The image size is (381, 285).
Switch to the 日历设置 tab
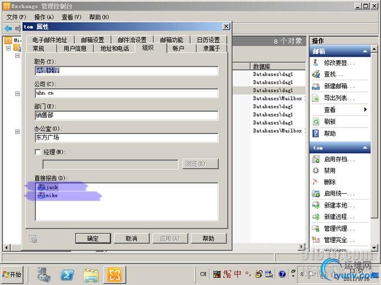tap(208, 40)
